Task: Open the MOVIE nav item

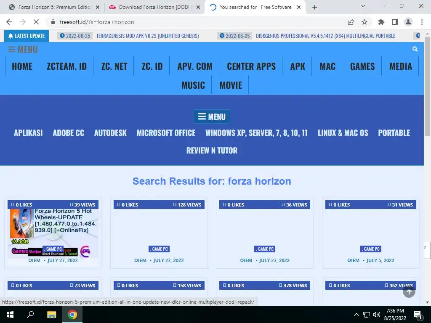Action: pos(231,85)
